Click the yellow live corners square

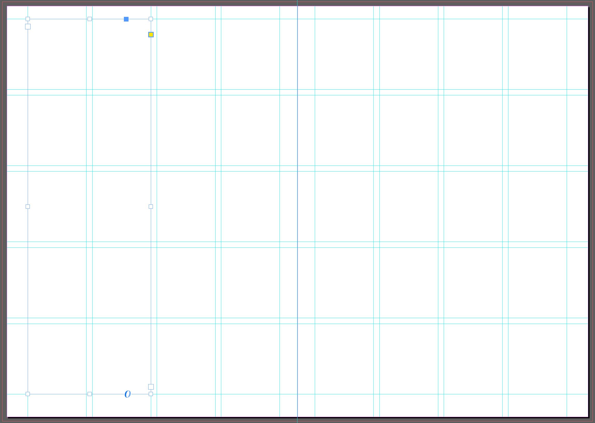tap(151, 35)
